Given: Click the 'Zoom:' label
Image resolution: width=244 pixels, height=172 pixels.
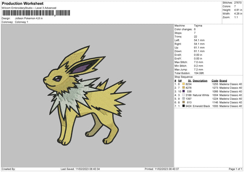Looking at the screenshot, I should pos(226,17).
